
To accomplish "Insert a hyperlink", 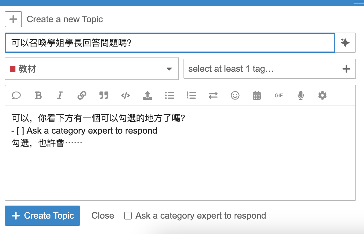I will point(82,95).
